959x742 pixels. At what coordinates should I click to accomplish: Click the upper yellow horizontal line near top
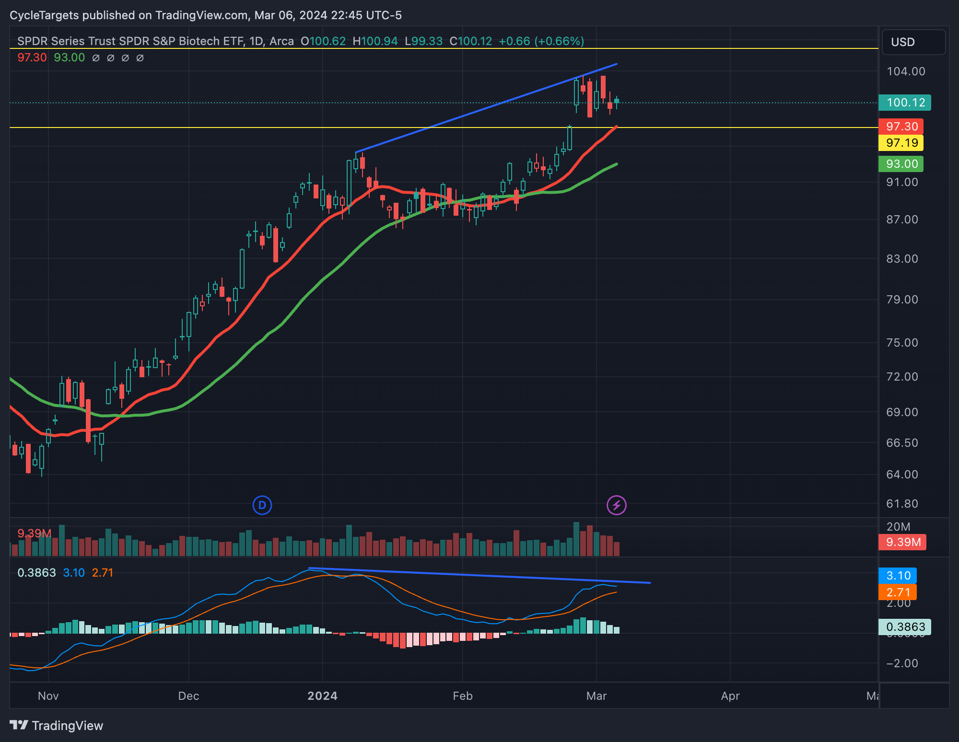point(444,48)
